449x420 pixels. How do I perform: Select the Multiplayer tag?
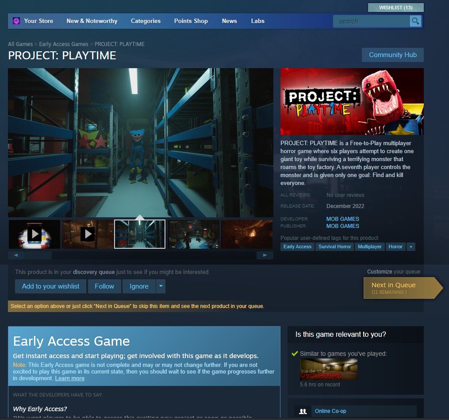coord(370,247)
